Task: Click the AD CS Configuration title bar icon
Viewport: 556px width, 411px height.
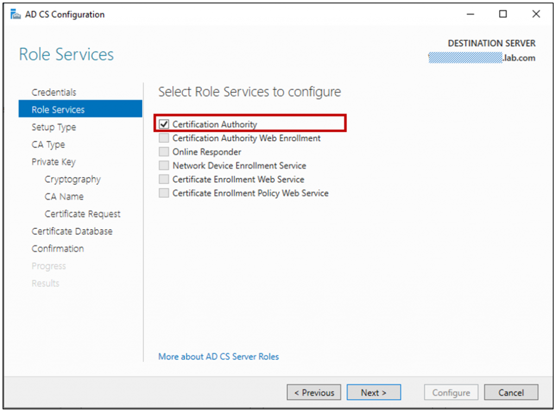Action: (x=15, y=15)
